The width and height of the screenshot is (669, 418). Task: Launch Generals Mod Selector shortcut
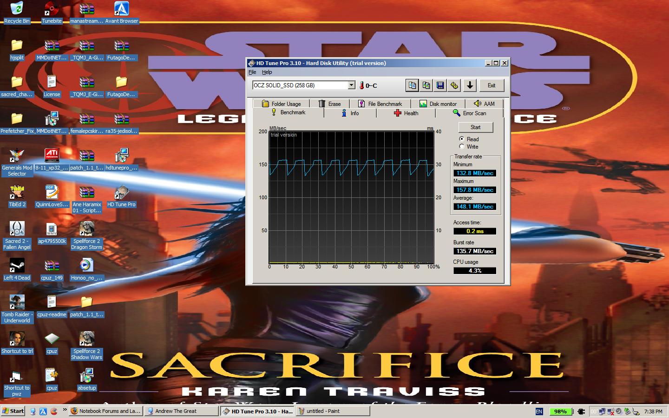(17, 162)
